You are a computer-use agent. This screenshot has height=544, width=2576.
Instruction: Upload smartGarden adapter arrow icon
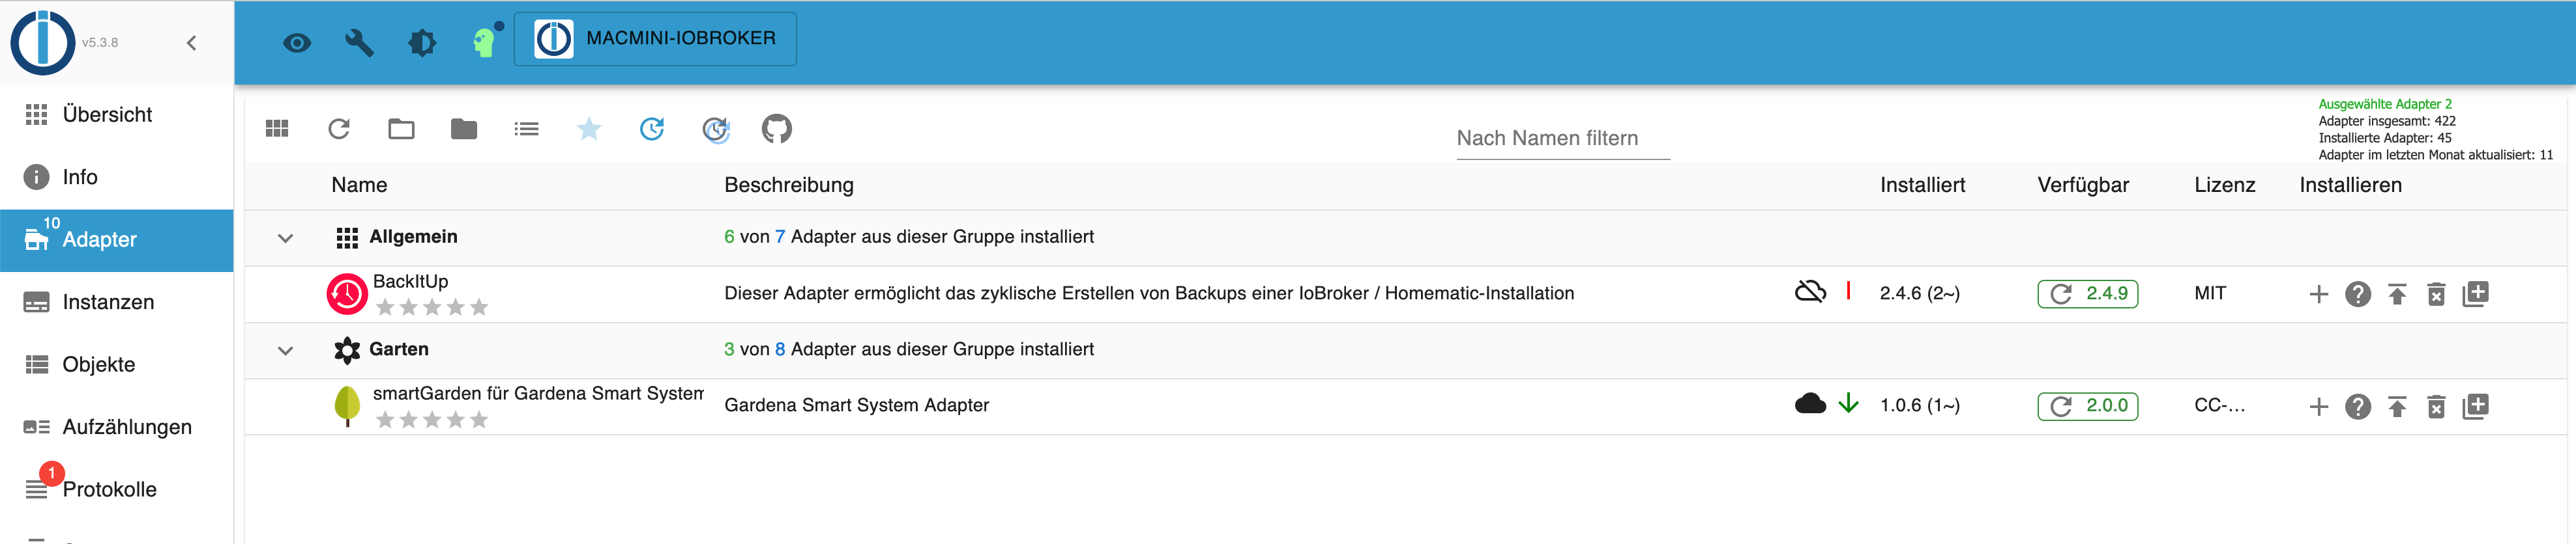pos(2397,406)
